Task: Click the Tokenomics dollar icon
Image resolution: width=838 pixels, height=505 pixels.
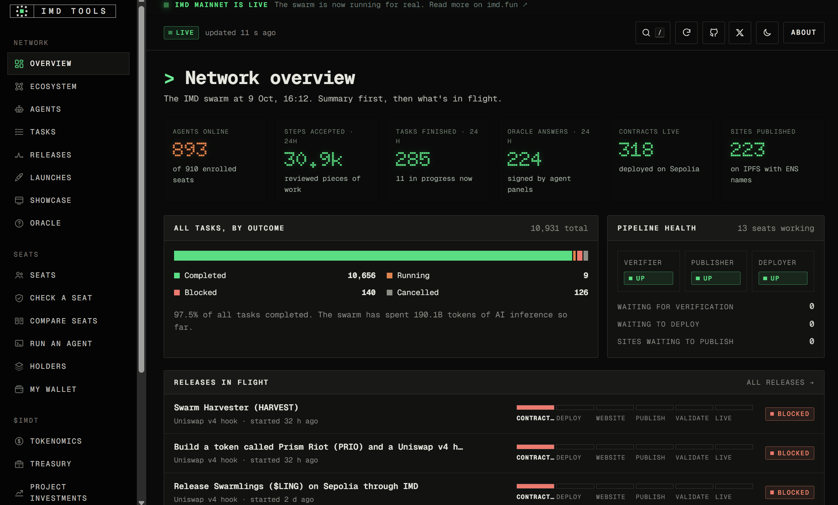Action: [19, 441]
